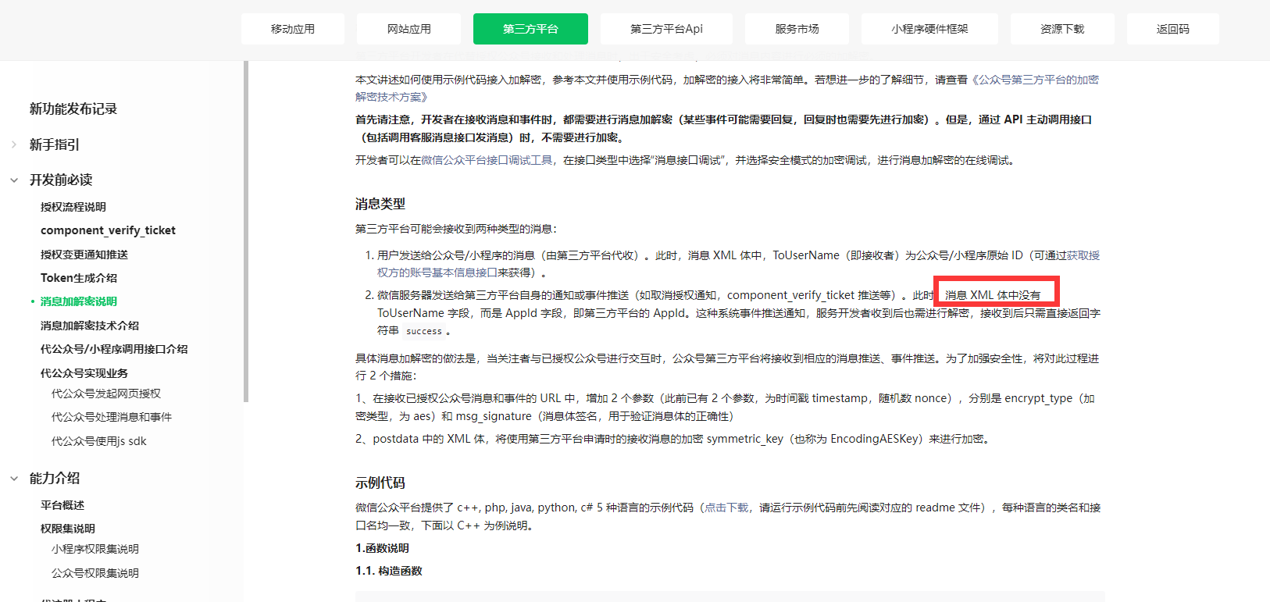Open 微信公众平台接口调试工具 link
1270x602 pixels.
[487, 160]
